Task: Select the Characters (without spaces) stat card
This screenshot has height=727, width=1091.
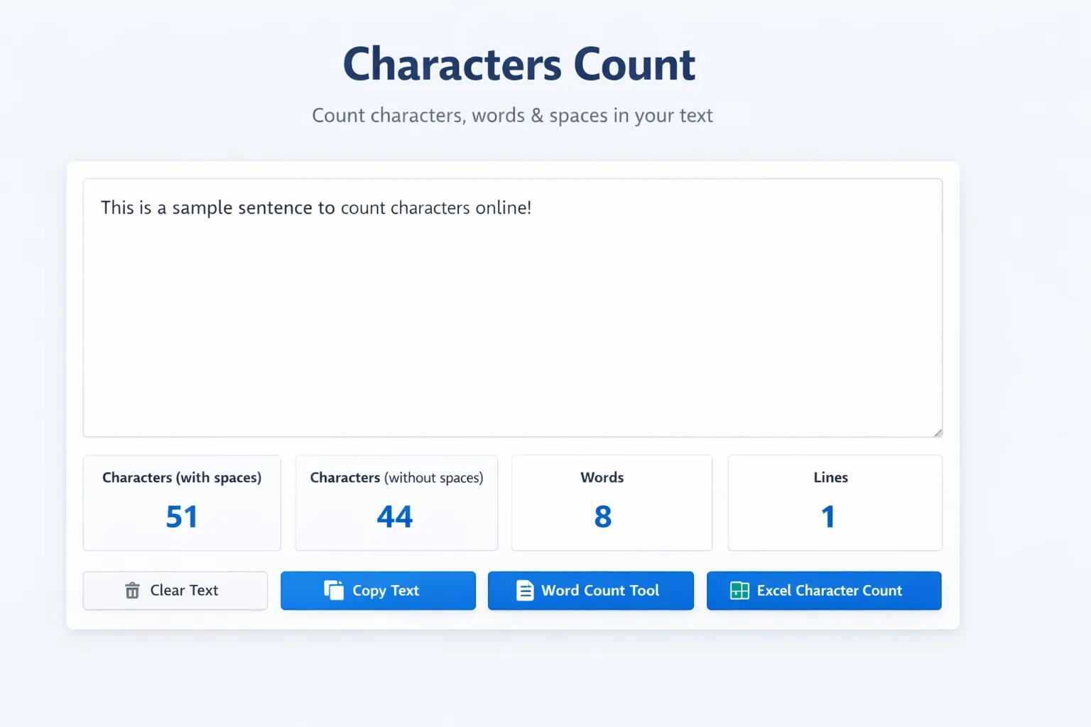Action: pyautogui.click(x=396, y=503)
